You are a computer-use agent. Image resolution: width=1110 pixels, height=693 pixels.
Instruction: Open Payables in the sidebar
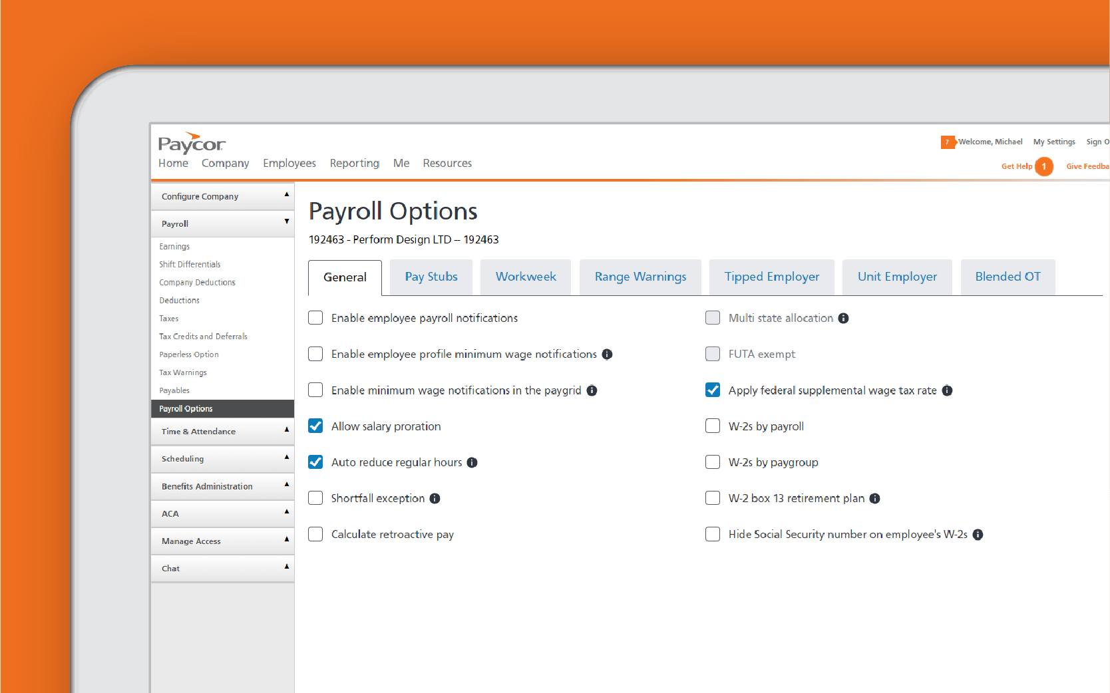[x=174, y=390]
